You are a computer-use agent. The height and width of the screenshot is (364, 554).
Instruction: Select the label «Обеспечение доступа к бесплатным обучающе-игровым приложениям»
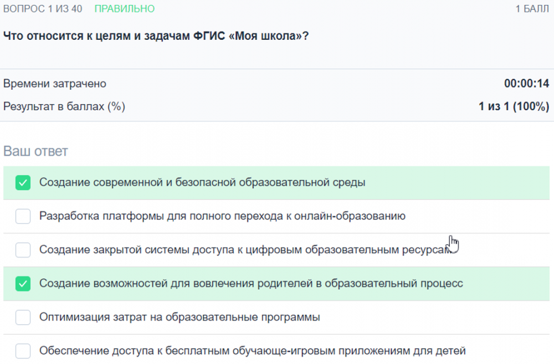pyautogui.click(x=253, y=351)
